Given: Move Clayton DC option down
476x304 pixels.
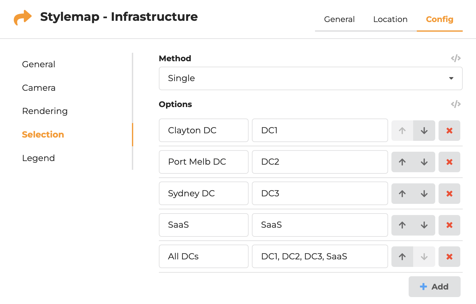Looking at the screenshot, I should point(424,131).
